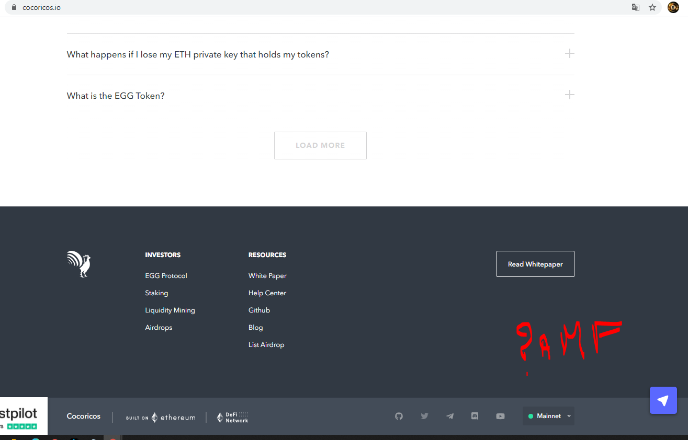Click the translate page icon
688x440 pixels.
636,7
